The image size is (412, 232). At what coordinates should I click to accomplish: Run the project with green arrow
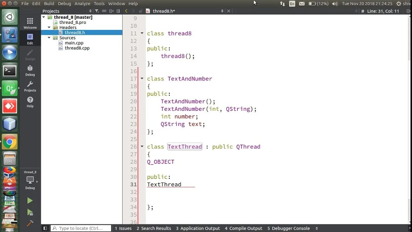pos(30,201)
